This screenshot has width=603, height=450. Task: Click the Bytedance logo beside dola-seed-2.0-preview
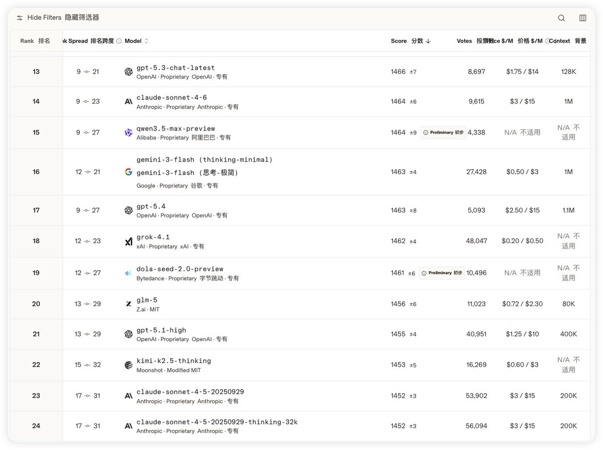tap(129, 273)
